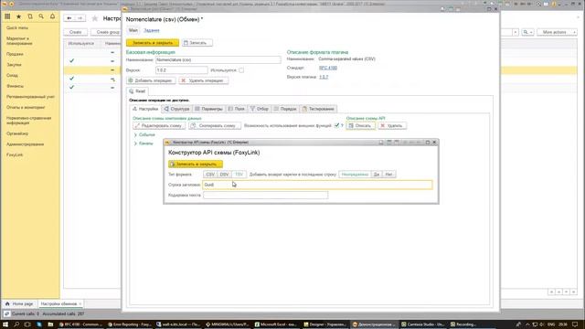
Task: Select DSV format type
Action: coord(224,175)
